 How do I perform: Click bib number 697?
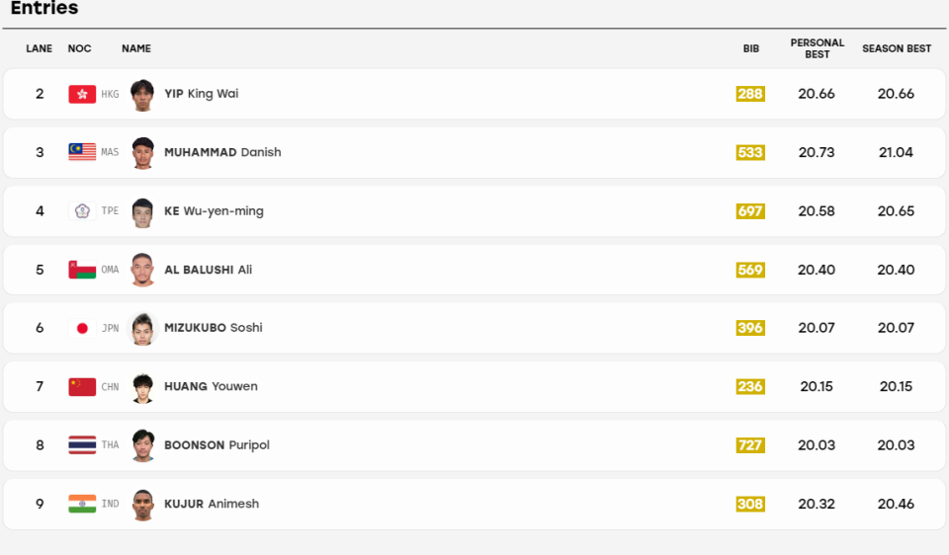[x=750, y=211]
